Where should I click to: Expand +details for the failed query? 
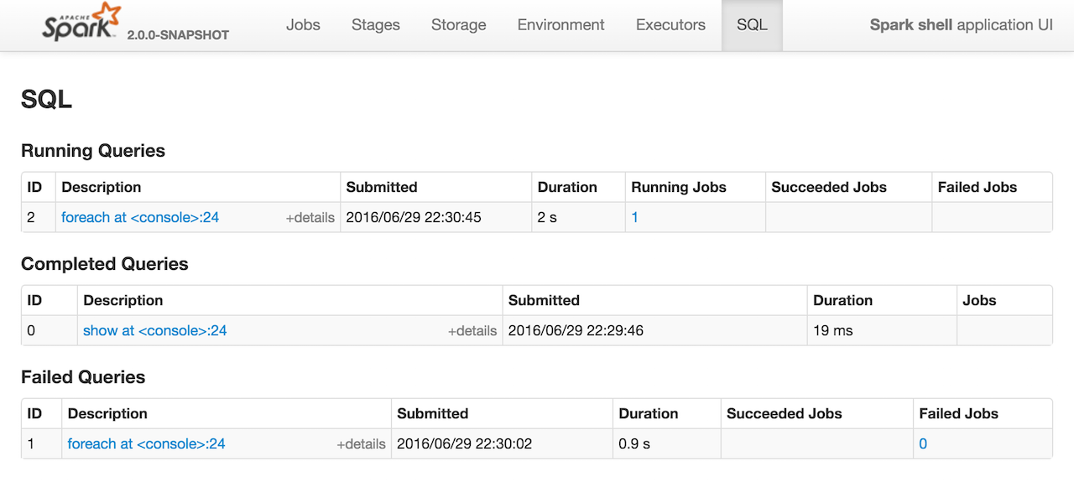click(361, 444)
